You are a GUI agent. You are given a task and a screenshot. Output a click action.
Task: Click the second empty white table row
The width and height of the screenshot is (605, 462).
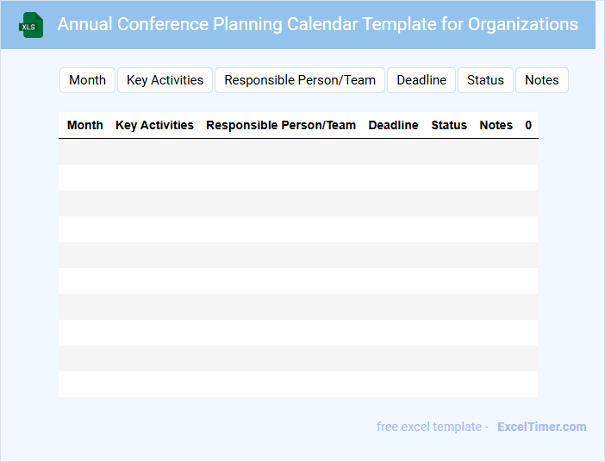pyautogui.click(x=298, y=229)
